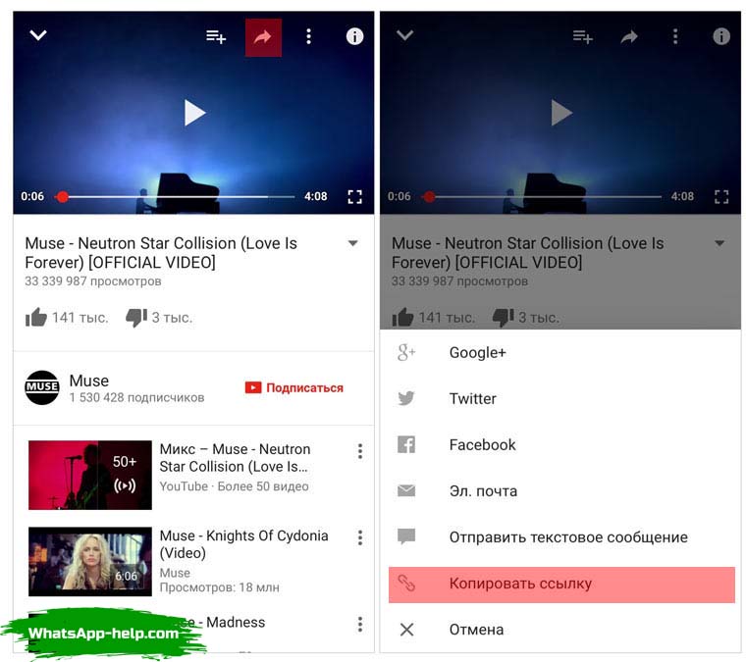The width and height of the screenshot is (746, 662).
Task: Add to playlist icon in left player
Action: 216,36
